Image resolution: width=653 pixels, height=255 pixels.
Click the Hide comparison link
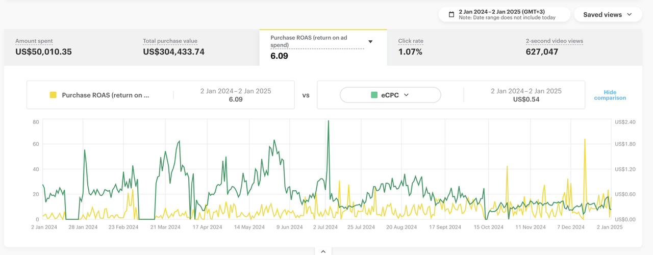(610, 95)
